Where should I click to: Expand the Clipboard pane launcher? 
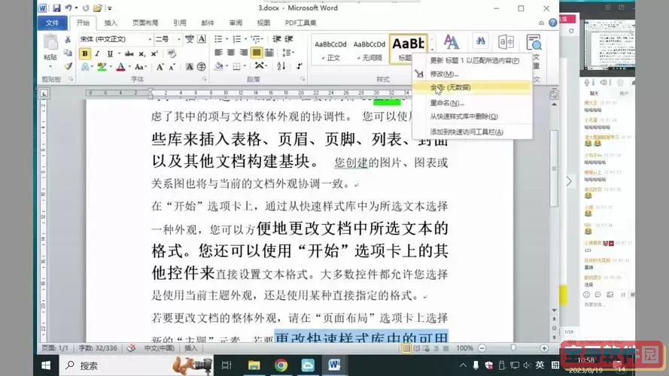[71, 79]
